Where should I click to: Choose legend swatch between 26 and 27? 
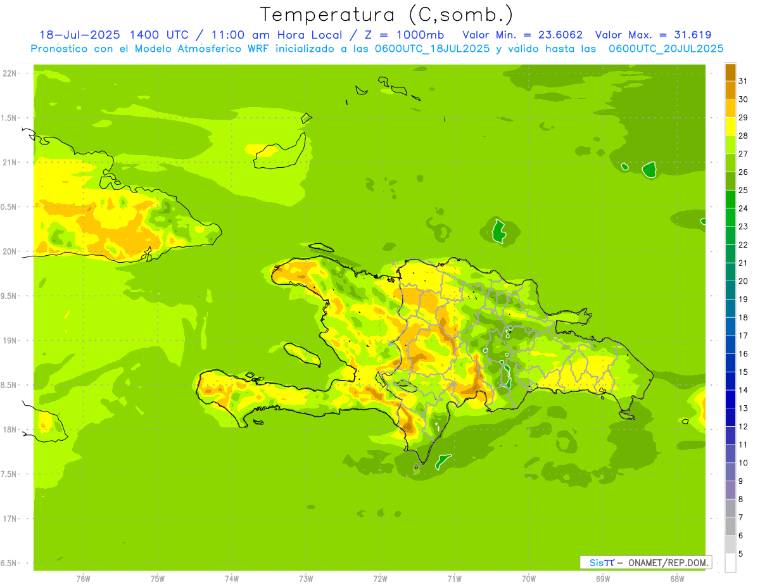click(730, 163)
